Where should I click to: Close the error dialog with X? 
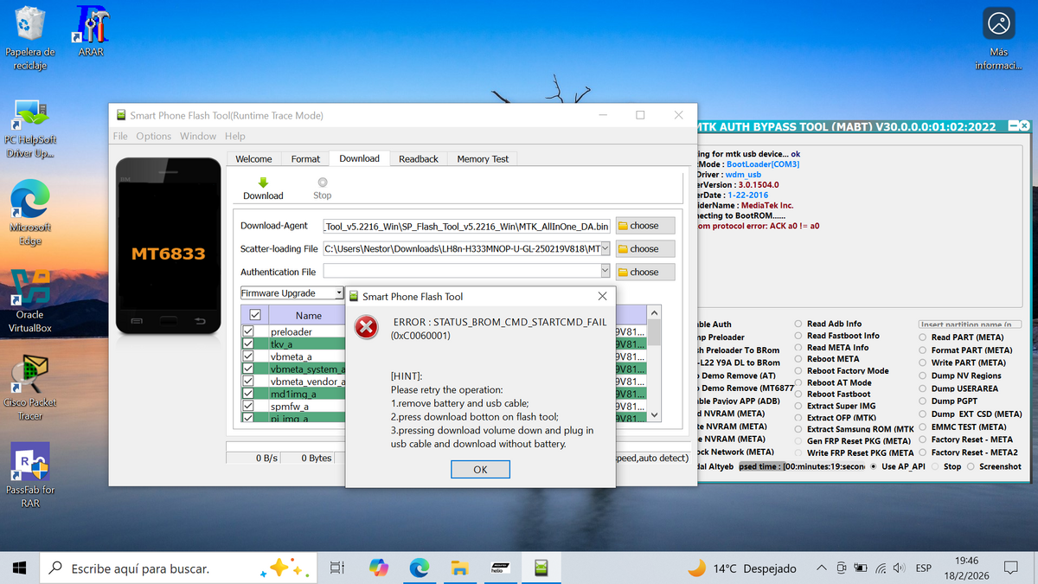coord(602,297)
